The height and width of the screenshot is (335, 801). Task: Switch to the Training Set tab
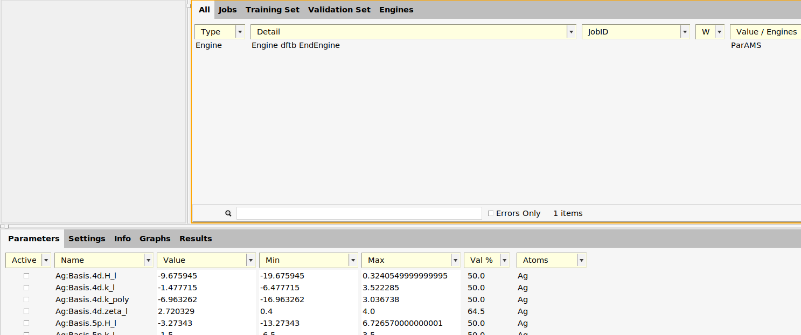click(x=272, y=10)
